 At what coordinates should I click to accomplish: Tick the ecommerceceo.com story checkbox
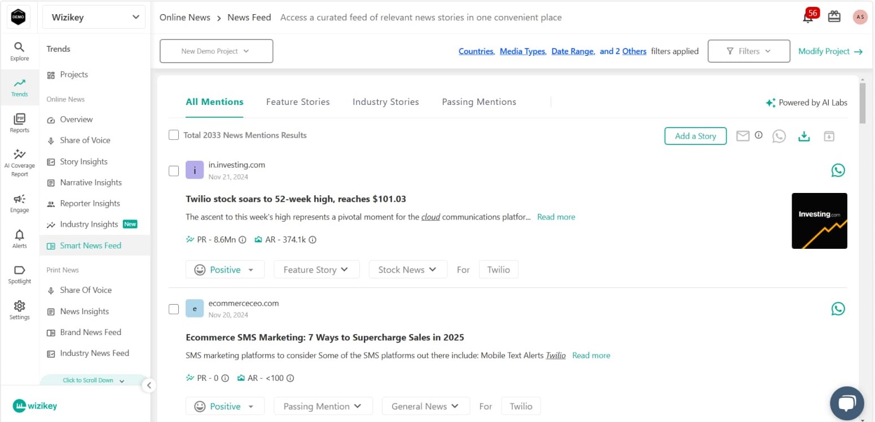(x=174, y=309)
